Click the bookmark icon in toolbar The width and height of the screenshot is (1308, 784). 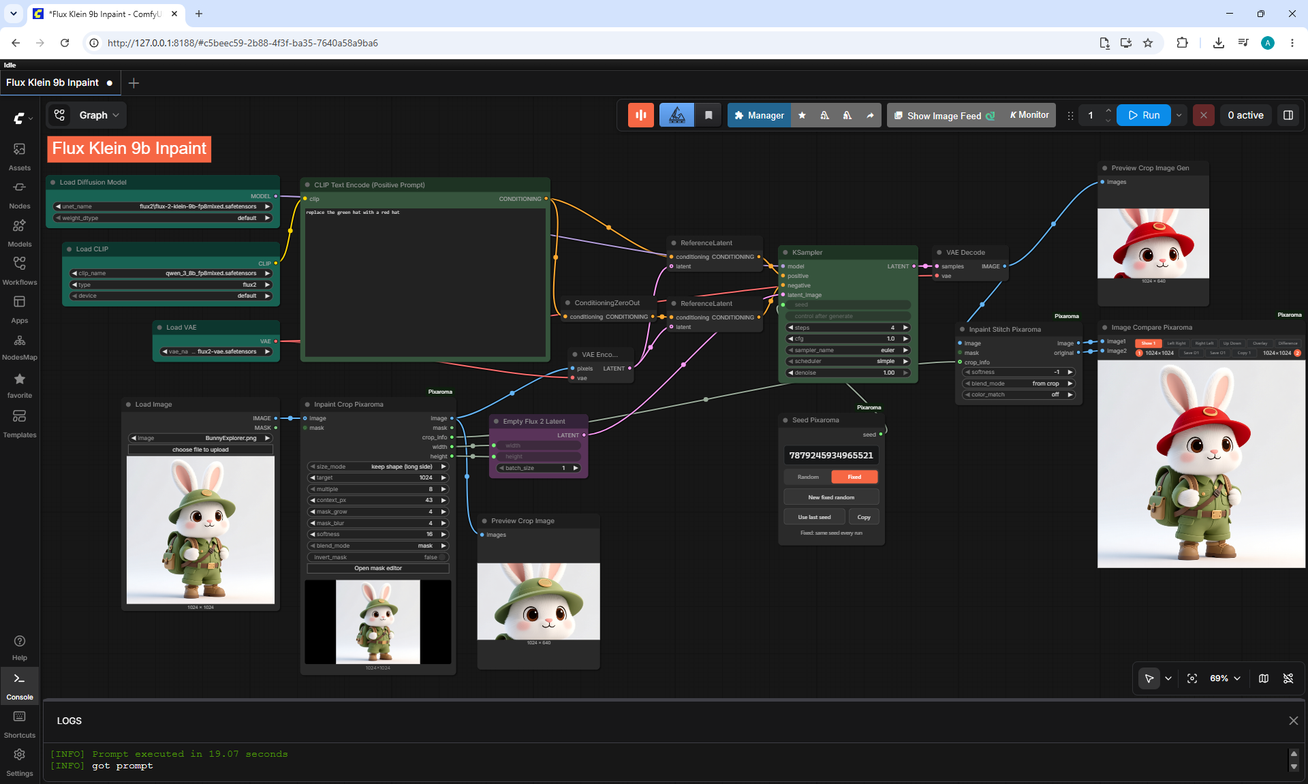708,115
